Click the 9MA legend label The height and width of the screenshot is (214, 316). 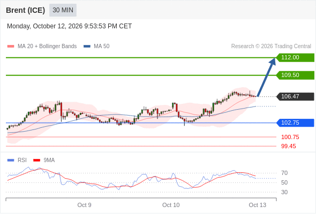[x=49, y=160]
